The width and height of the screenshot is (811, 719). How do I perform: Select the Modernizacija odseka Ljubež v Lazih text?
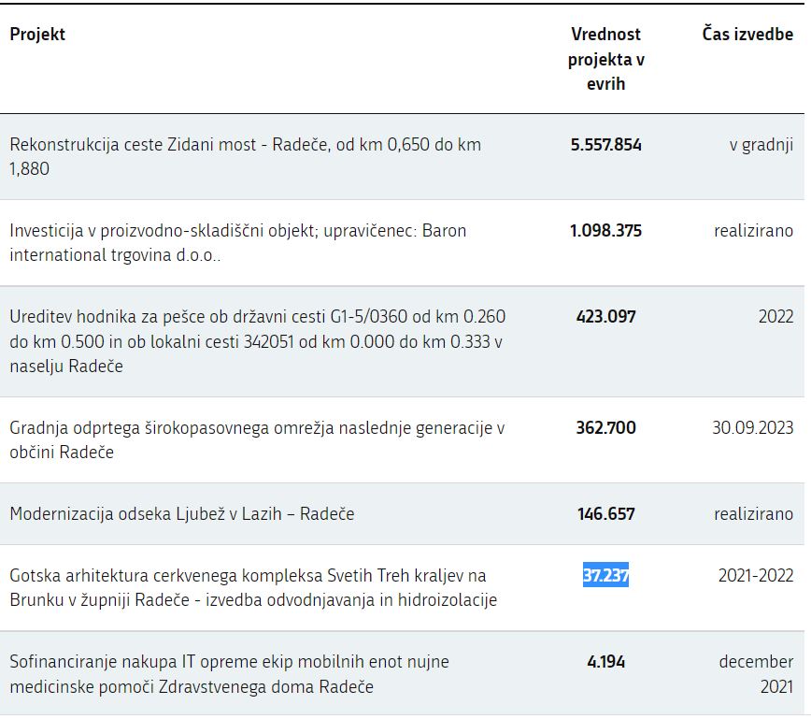click(x=182, y=514)
